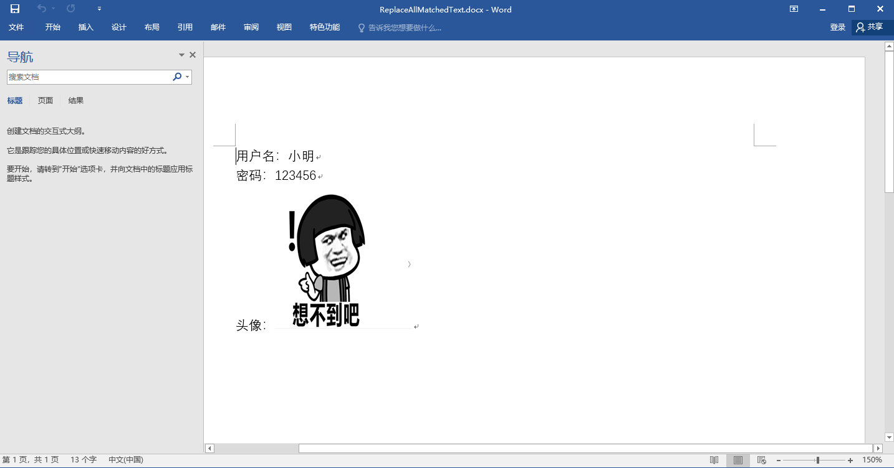Click the 登录 sign-in link

[837, 27]
